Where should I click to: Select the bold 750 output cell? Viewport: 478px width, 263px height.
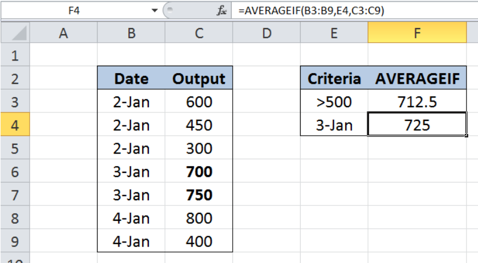click(x=199, y=195)
